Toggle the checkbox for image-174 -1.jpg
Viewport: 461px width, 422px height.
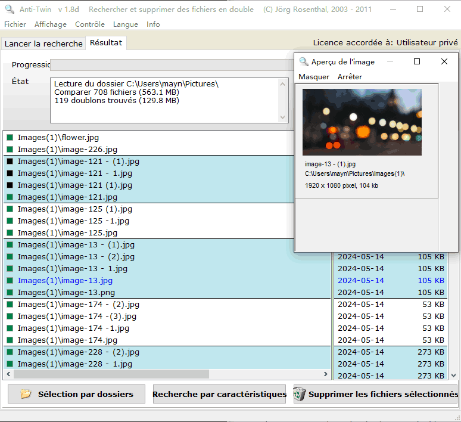point(10,328)
